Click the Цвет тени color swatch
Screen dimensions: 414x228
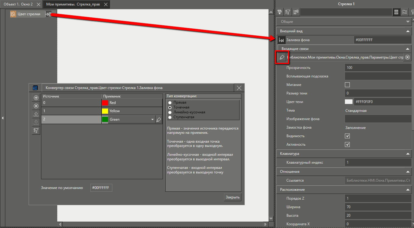[349, 102]
